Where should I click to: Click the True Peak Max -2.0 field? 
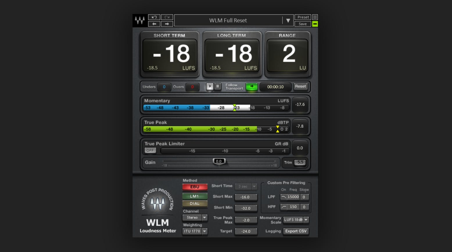pyautogui.click(x=246, y=220)
